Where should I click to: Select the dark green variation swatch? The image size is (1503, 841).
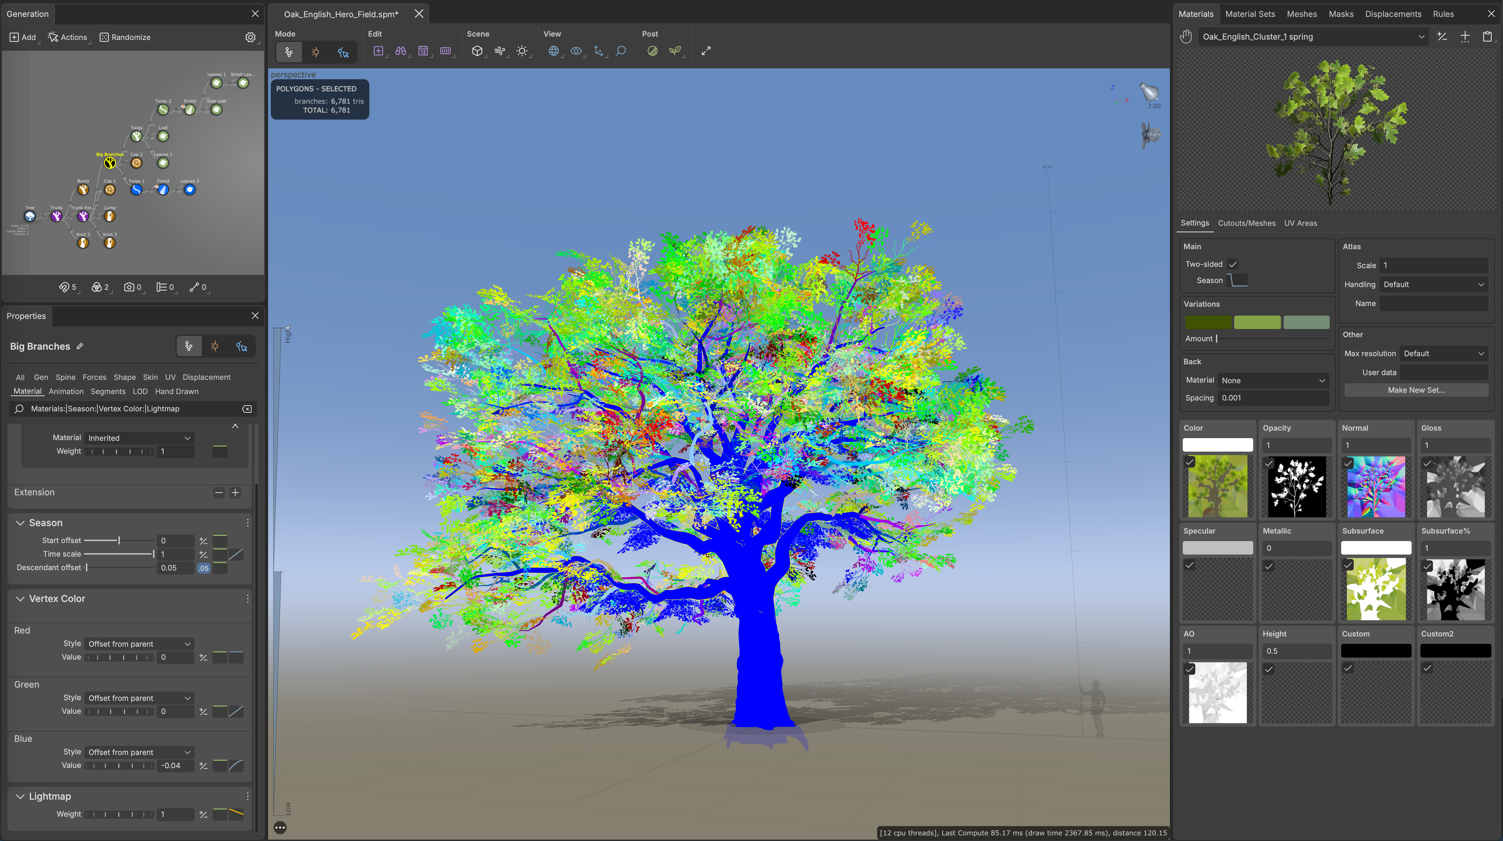(1208, 322)
